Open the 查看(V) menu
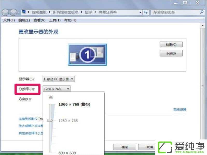 click(x=39, y=20)
